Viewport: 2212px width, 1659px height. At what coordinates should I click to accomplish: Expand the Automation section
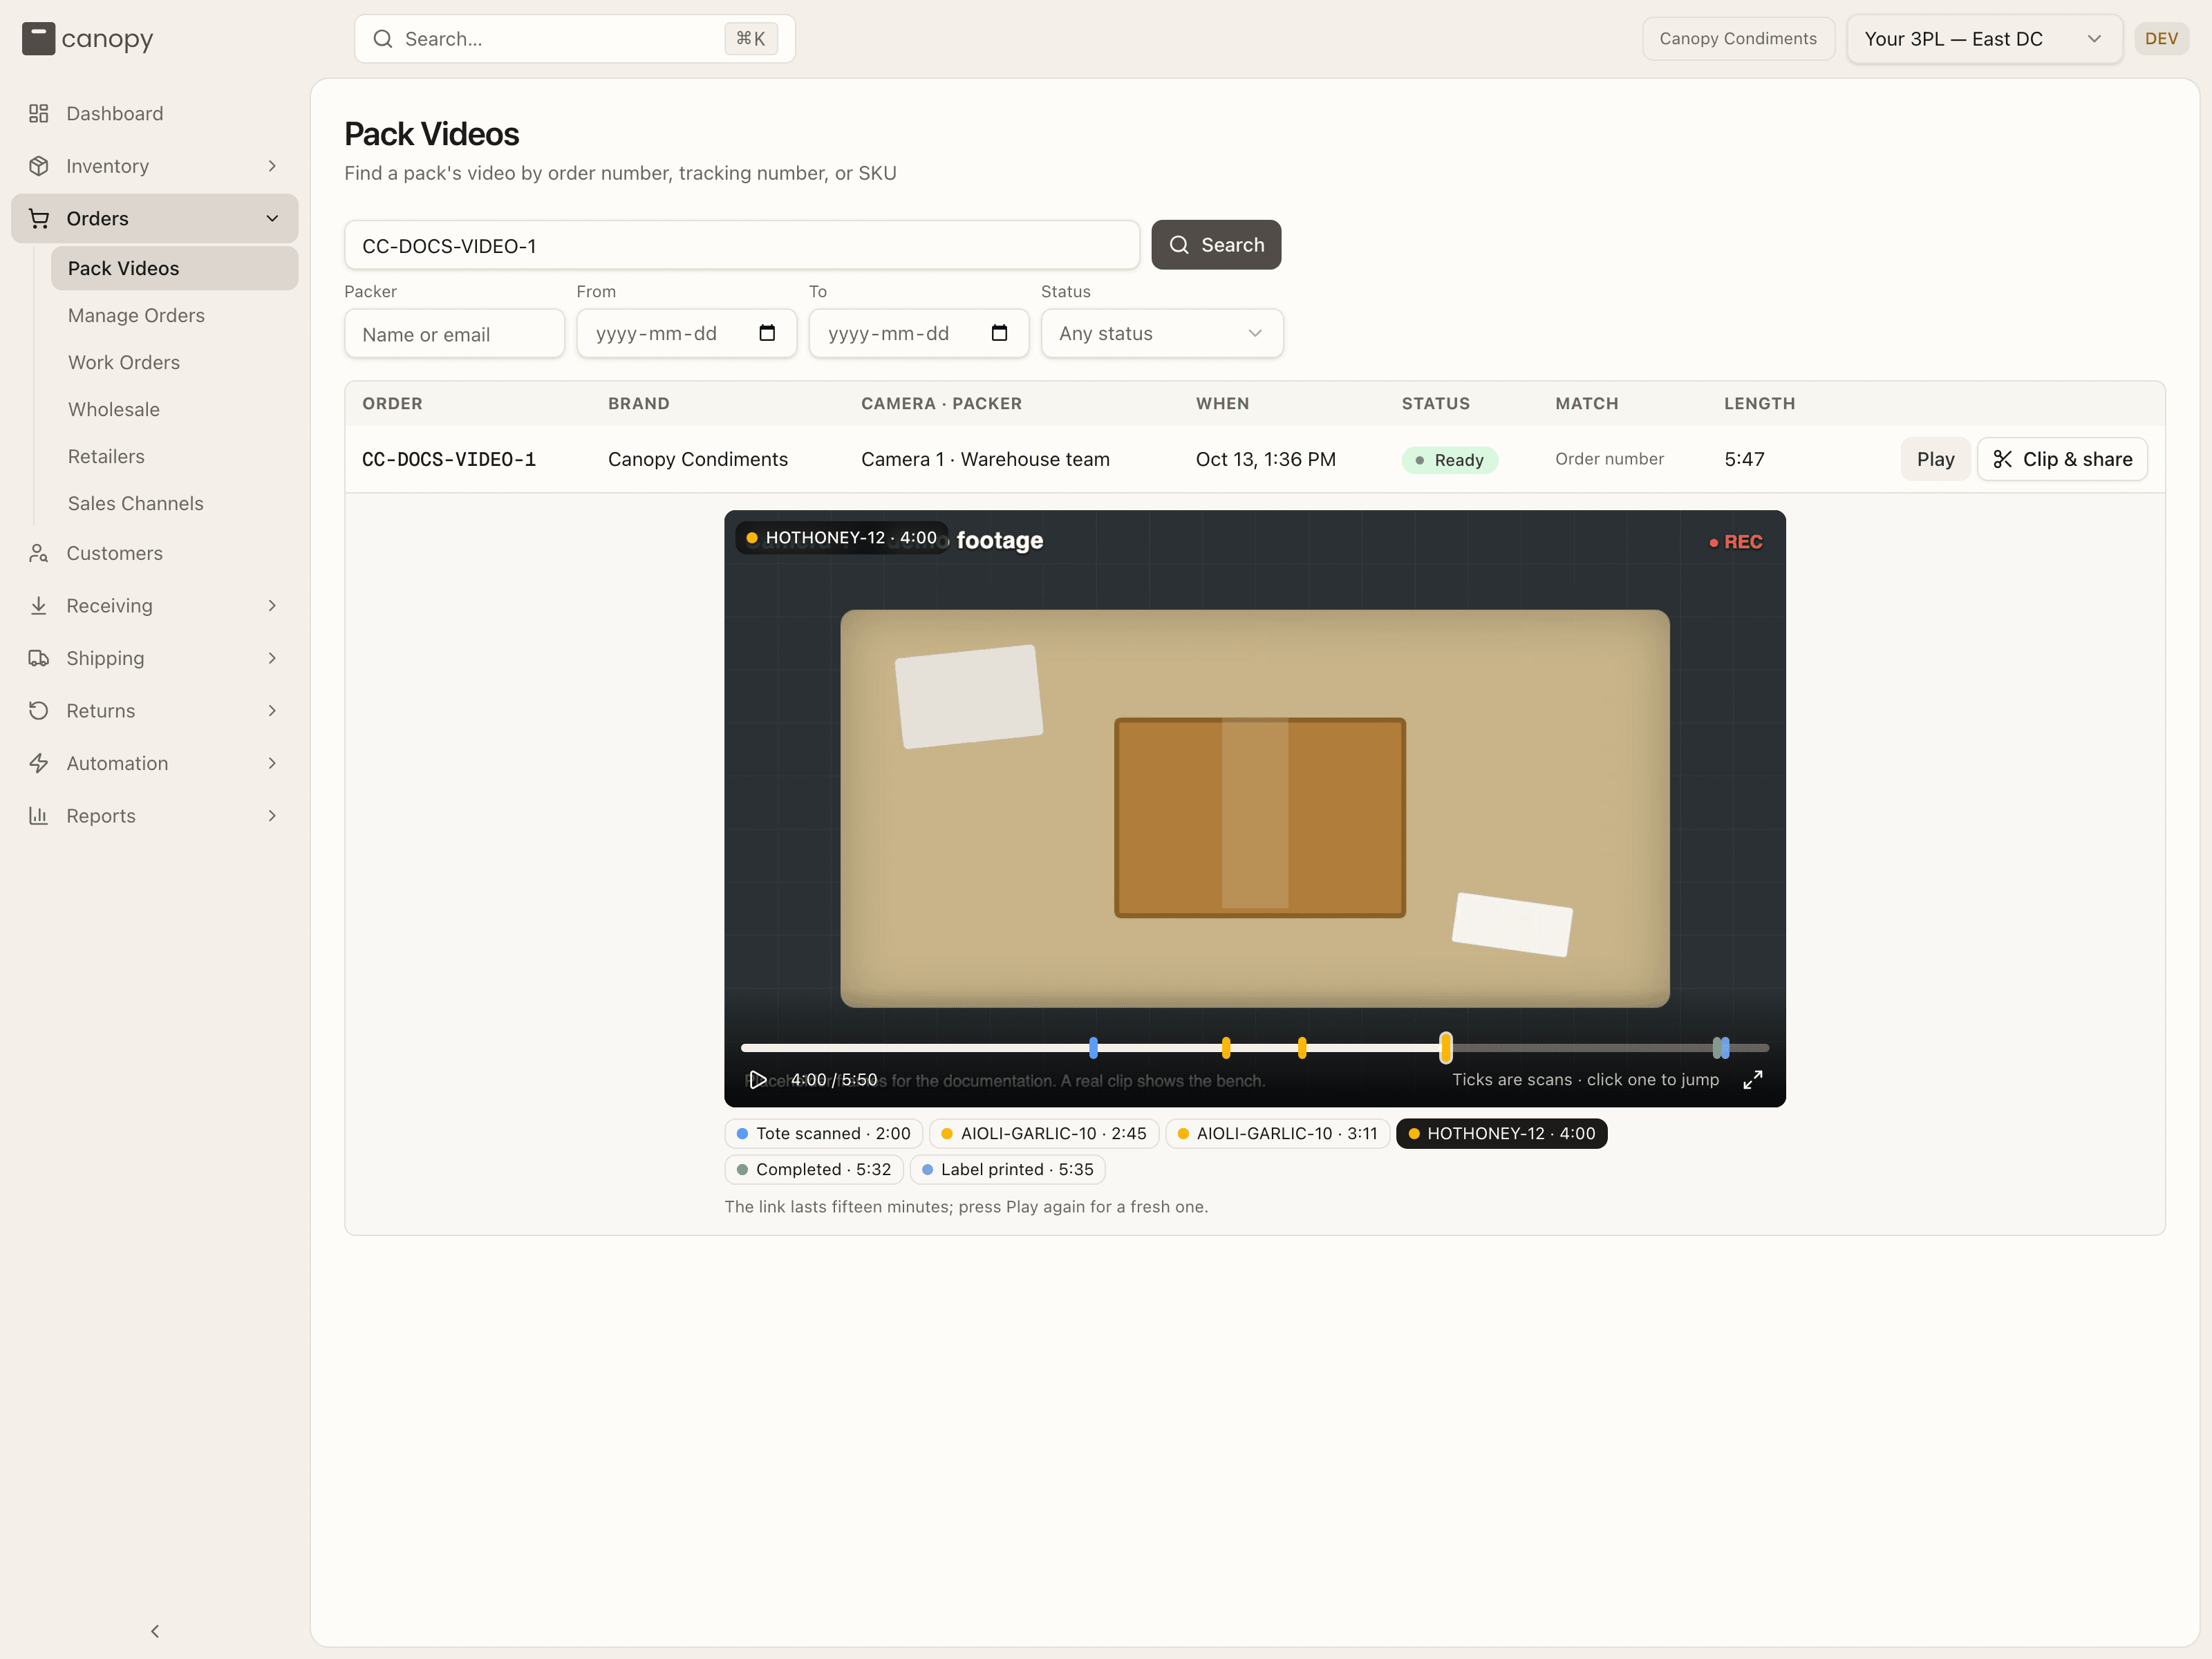point(154,763)
